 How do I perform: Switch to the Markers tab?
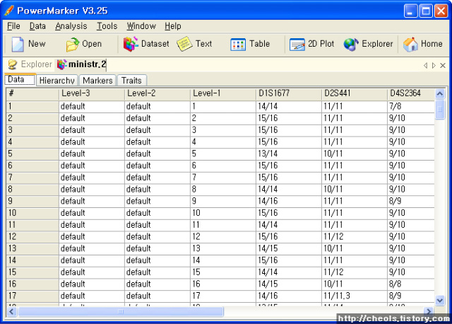(x=97, y=80)
